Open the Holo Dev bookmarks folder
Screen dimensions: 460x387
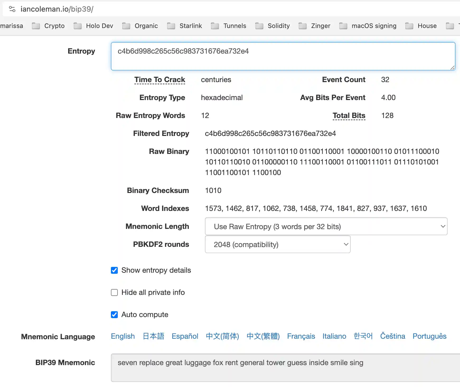93,26
